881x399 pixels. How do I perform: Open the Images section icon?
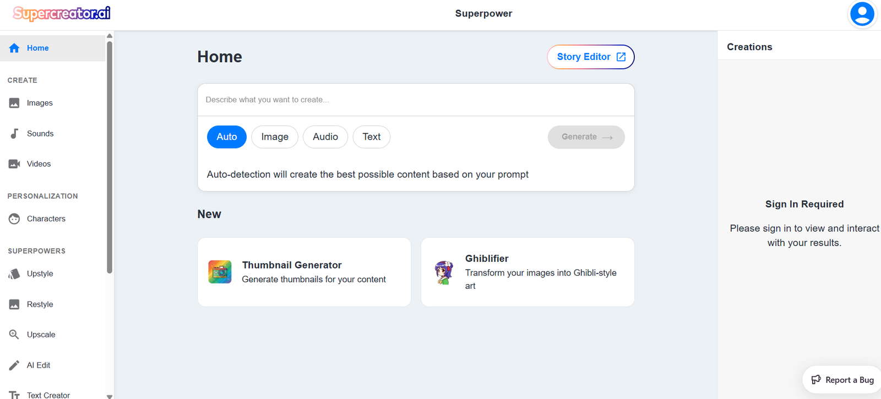(x=14, y=103)
